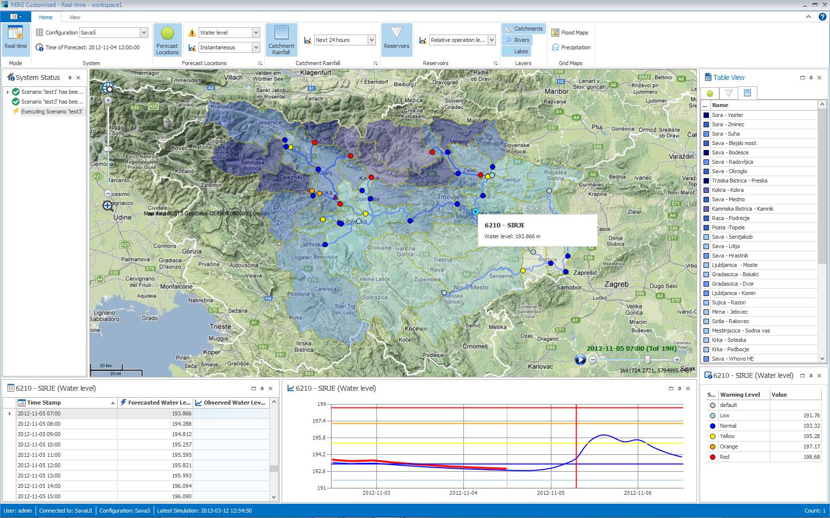Activate the magnifier zoom tool on map
The width and height of the screenshot is (830, 518).
click(x=108, y=206)
